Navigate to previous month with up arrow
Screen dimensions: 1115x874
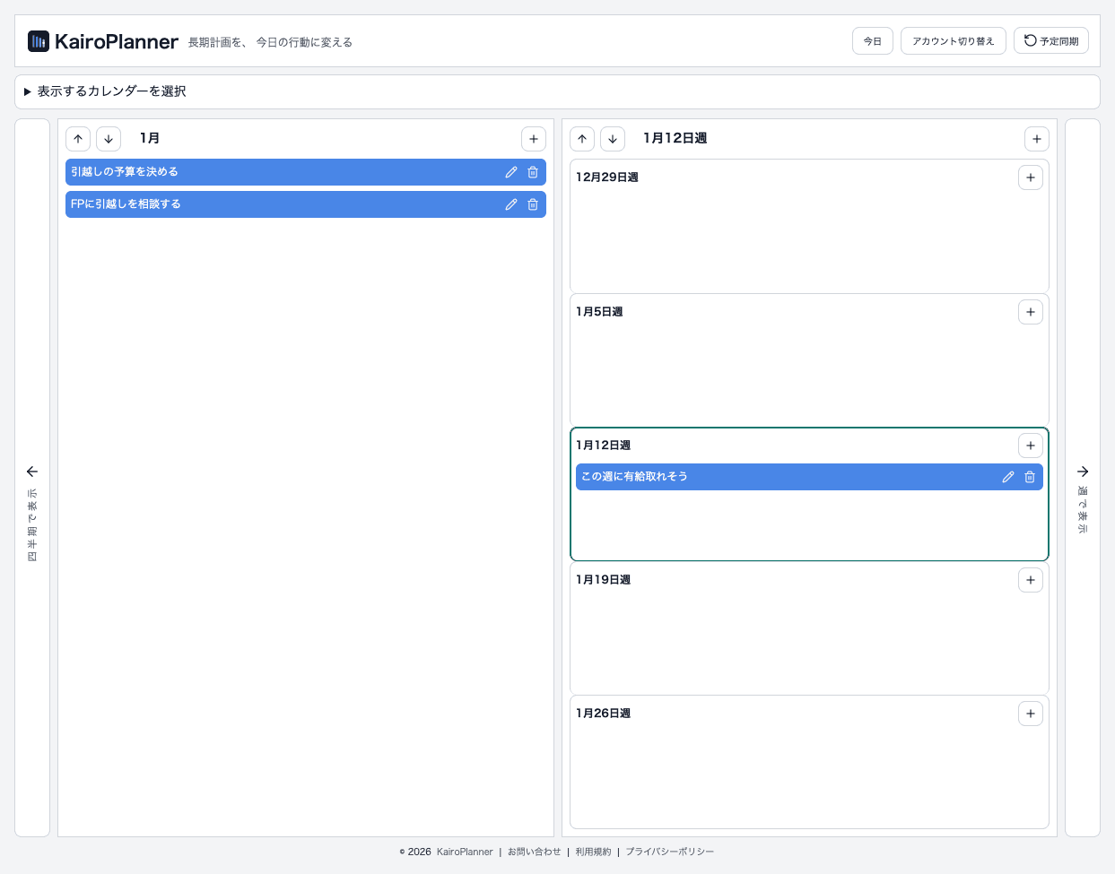click(x=78, y=138)
